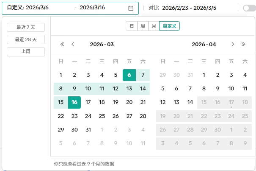This screenshot has width=256, height=171.
Task: Open the 2026-04 month header picker
Action: point(204,44)
